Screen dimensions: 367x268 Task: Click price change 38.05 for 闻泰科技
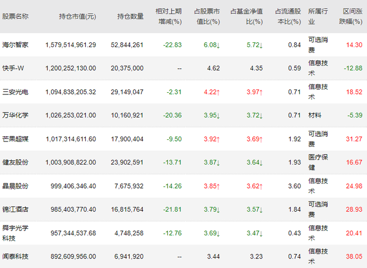coord(354,256)
